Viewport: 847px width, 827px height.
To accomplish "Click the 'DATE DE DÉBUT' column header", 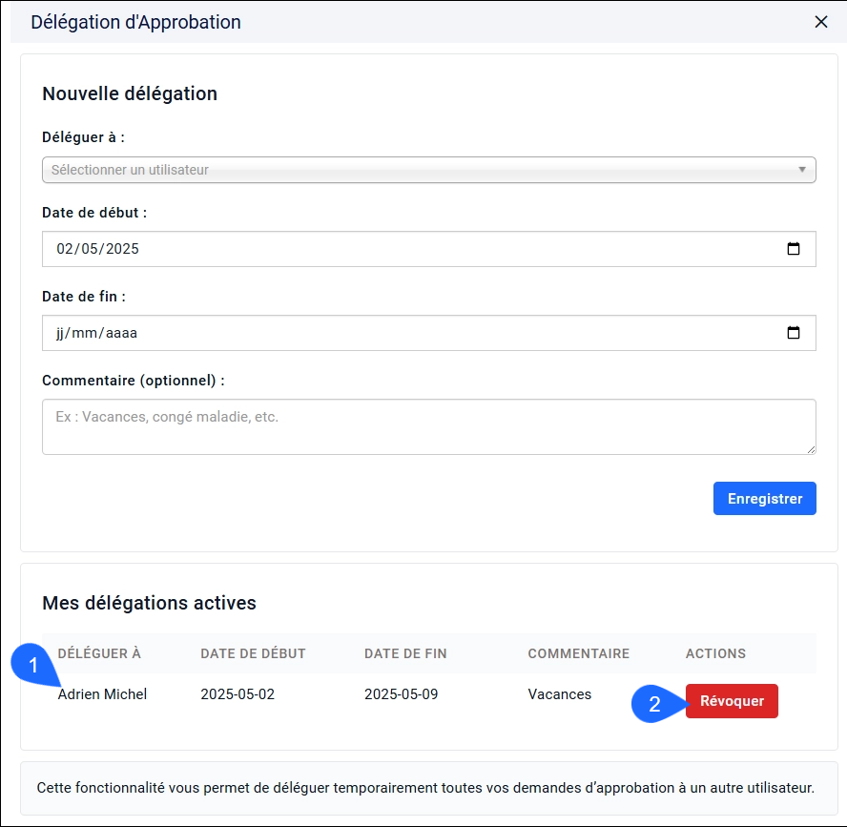I will (x=254, y=653).
